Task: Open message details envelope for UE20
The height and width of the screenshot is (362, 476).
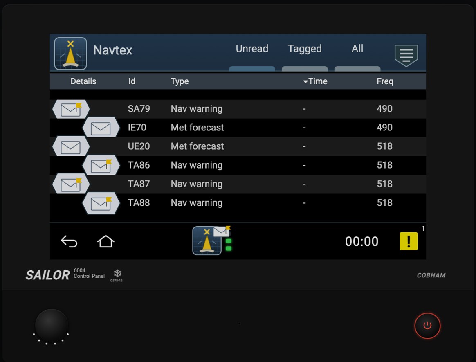Action: (x=71, y=146)
